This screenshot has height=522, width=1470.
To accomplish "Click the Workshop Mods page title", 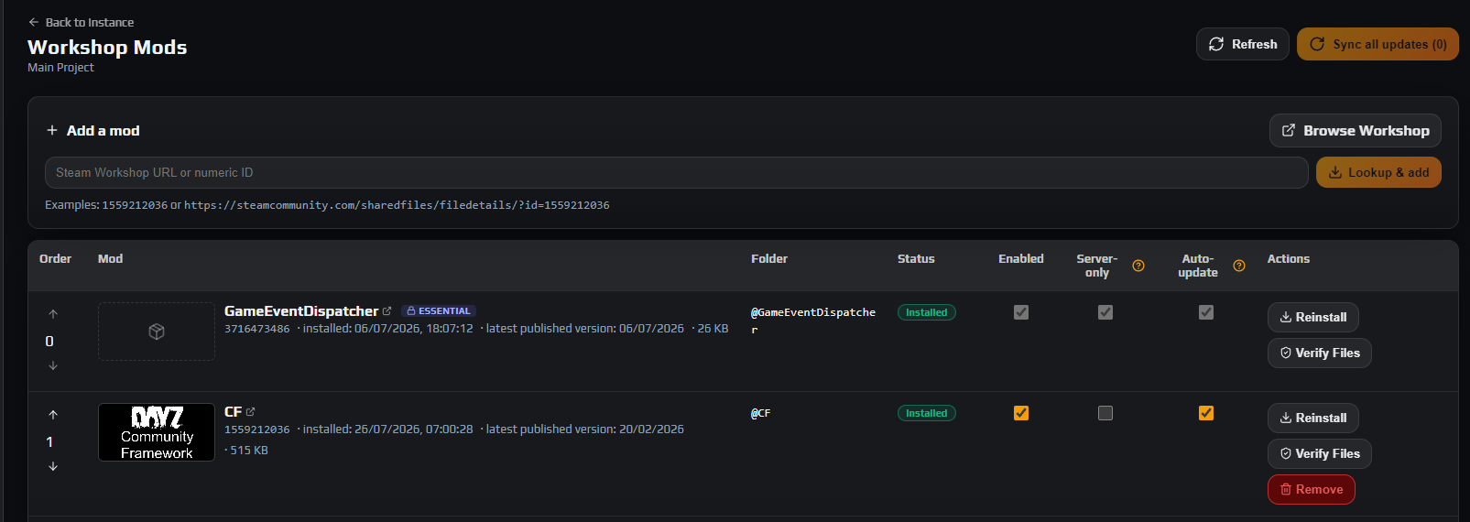I will coord(107,47).
